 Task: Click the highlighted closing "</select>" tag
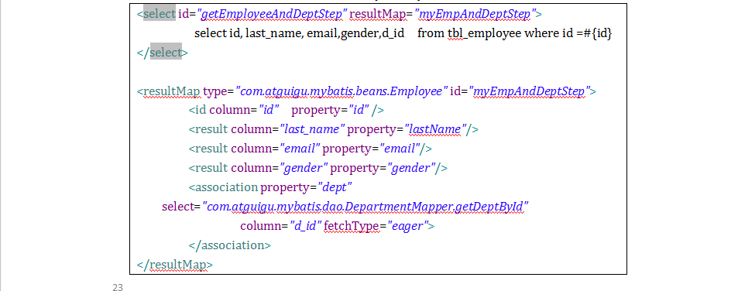(163, 53)
